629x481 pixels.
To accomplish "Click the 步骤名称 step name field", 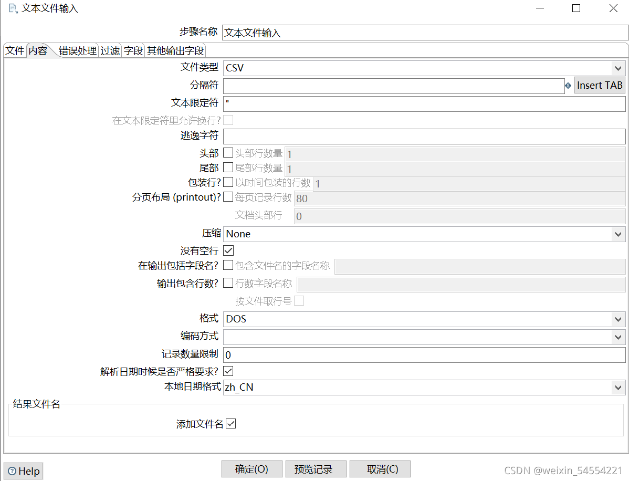I will pos(425,33).
